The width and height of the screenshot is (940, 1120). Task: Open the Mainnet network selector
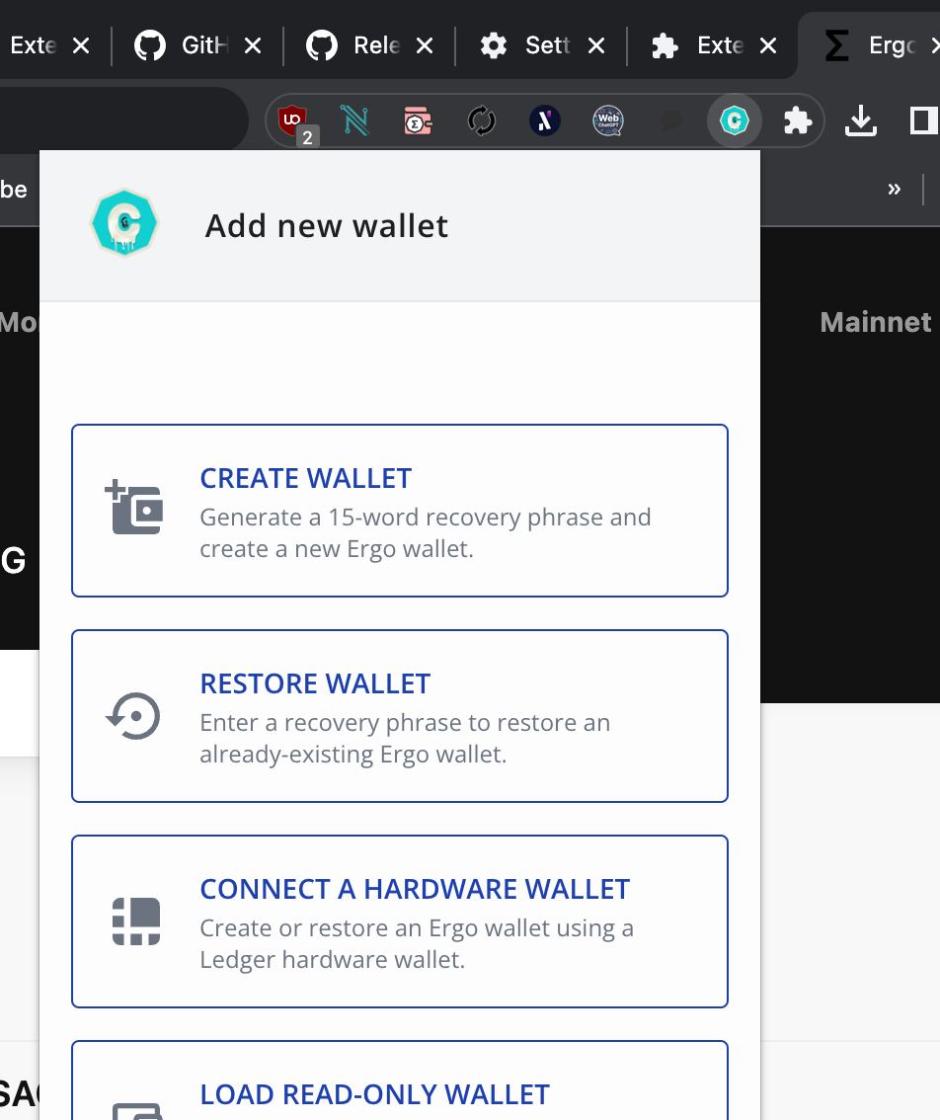(x=876, y=322)
